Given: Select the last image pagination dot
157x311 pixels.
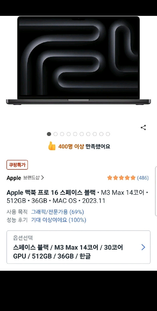Looking at the screenshot, I should click(108, 134).
